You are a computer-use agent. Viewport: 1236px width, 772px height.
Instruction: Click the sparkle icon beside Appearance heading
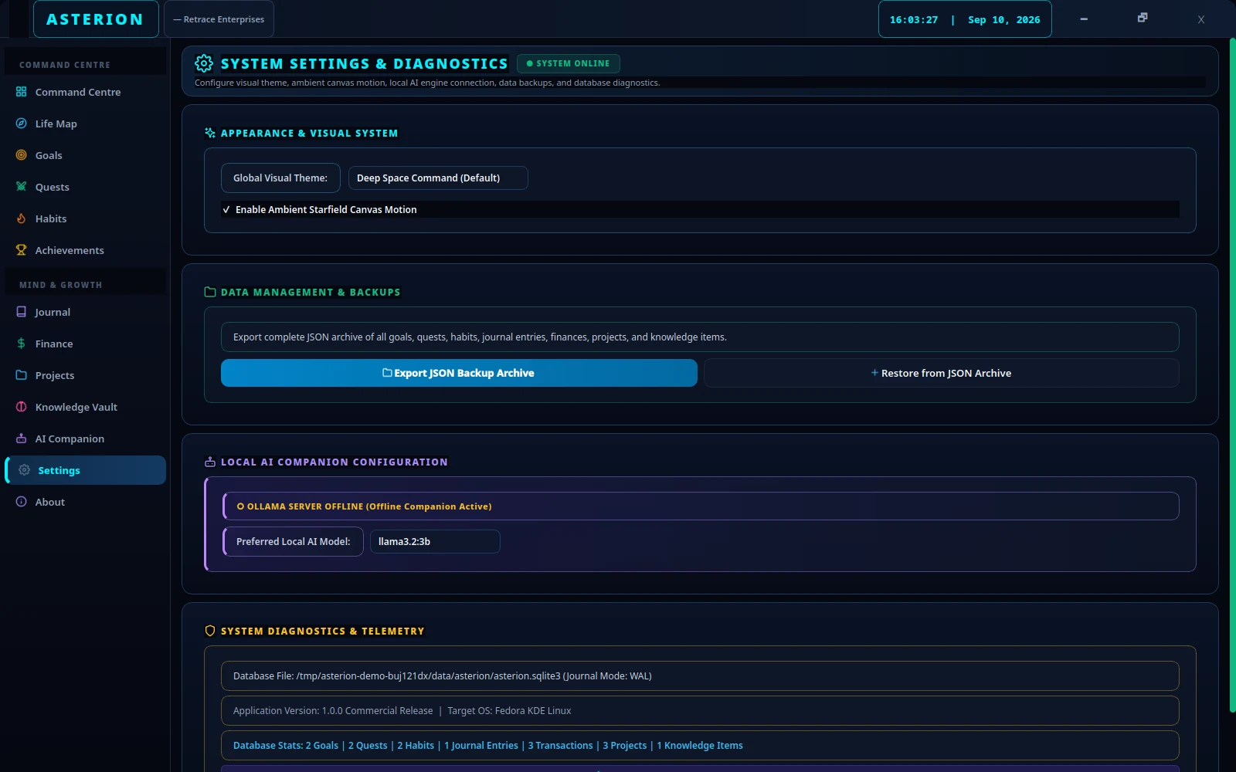click(210, 133)
